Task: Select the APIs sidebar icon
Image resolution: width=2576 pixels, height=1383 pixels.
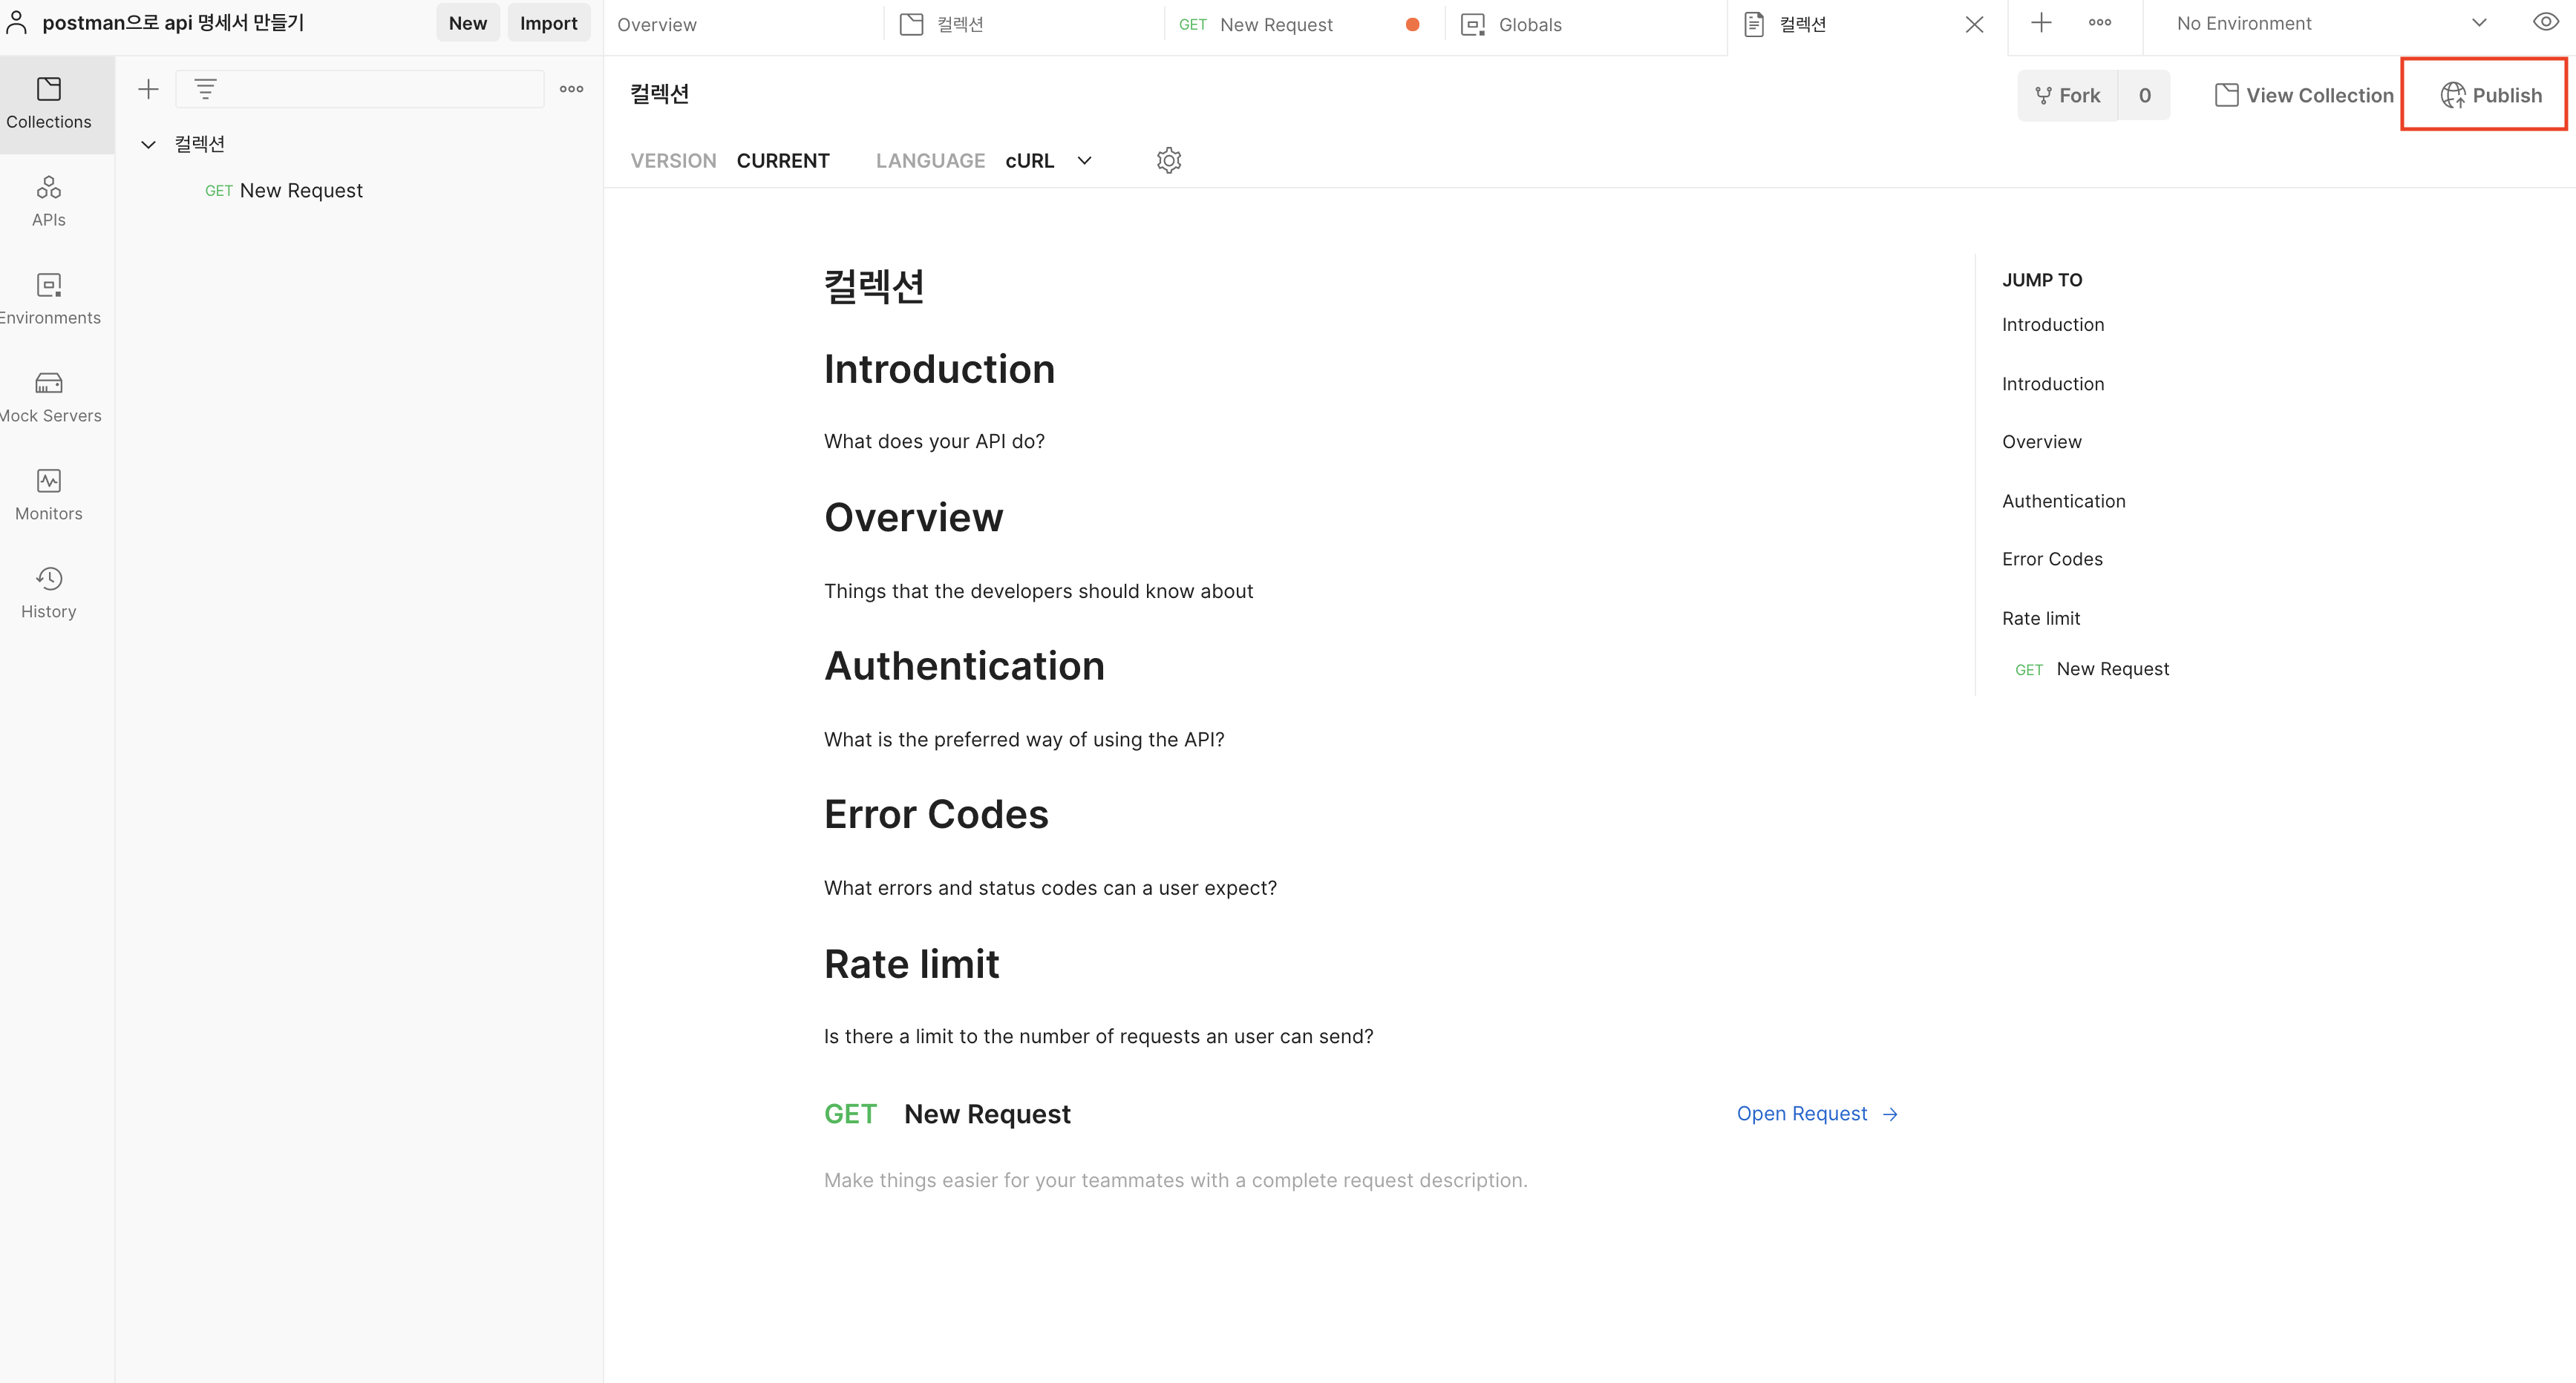Action: coord(48,200)
